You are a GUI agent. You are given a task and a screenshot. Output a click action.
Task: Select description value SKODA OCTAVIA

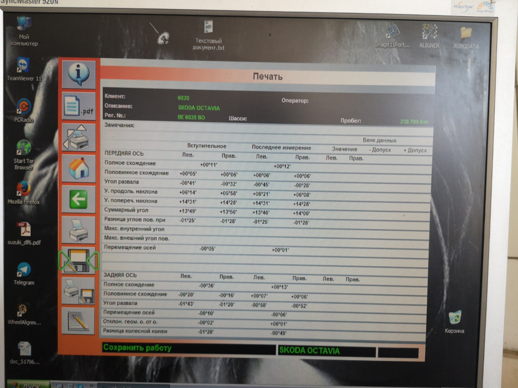[199, 108]
